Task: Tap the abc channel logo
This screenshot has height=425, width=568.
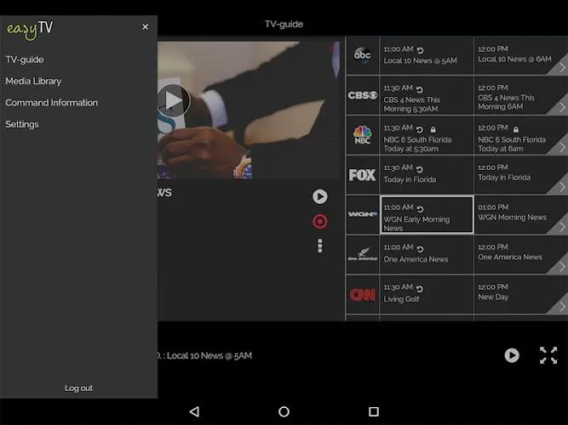Action: click(363, 55)
